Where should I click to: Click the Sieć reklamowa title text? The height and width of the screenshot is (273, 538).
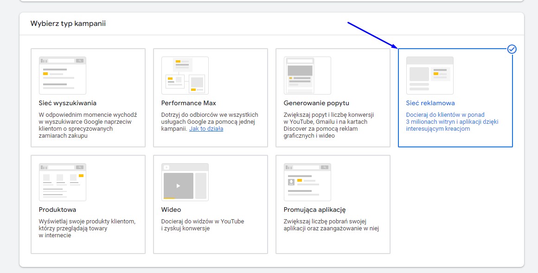pos(430,103)
